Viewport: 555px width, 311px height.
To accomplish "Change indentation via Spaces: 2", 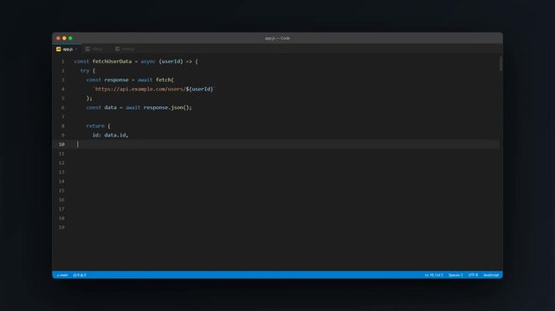I will [x=455, y=275].
